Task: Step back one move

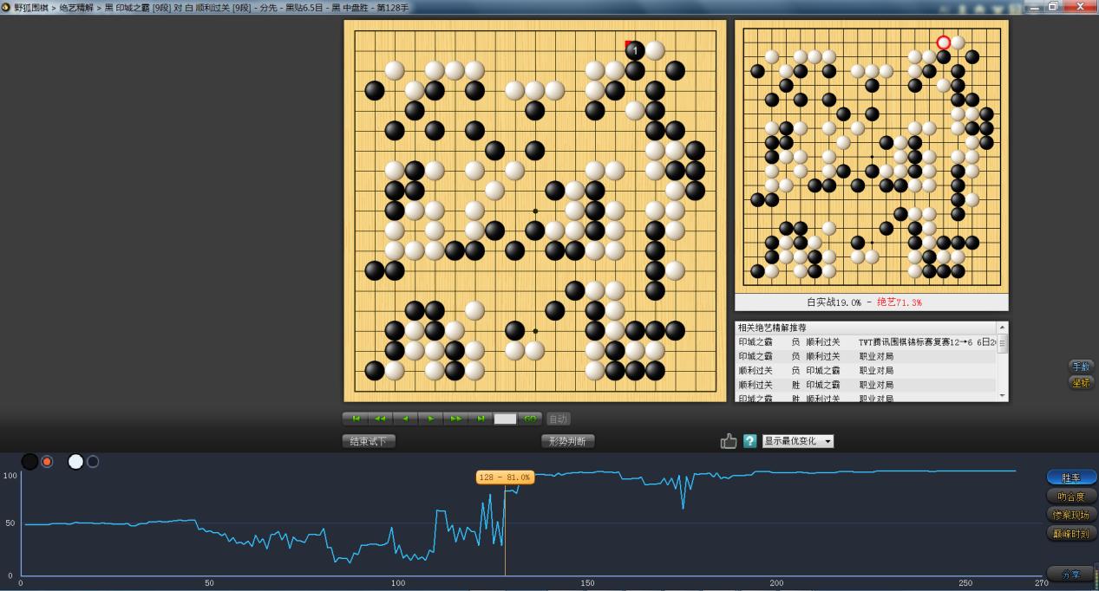Action: [x=405, y=419]
